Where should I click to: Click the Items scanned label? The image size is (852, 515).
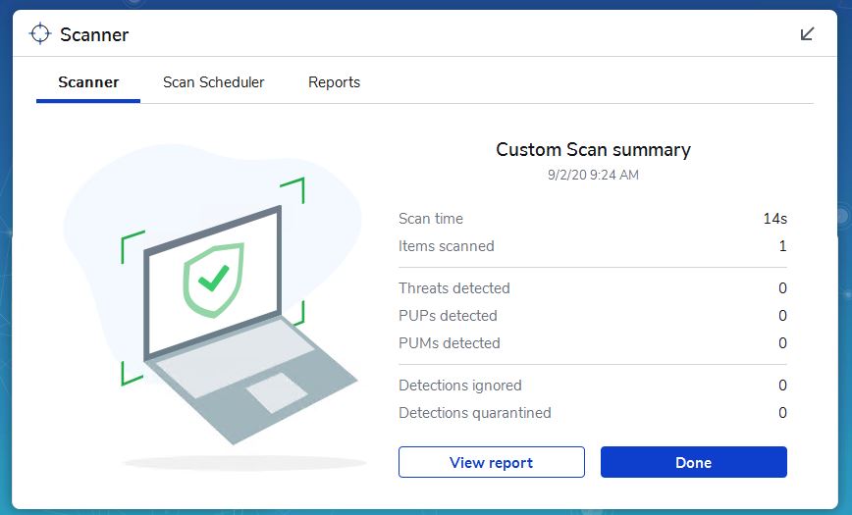pos(447,246)
